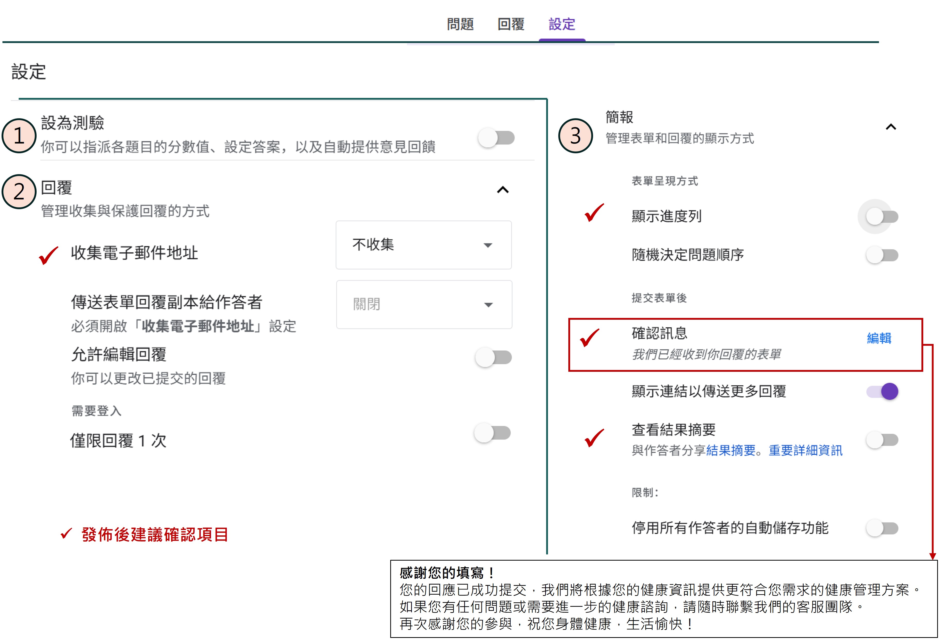Viewport: 940px width, 641px height.
Task: Click 編輯 link for confirmation message
Action: coord(879,338)
